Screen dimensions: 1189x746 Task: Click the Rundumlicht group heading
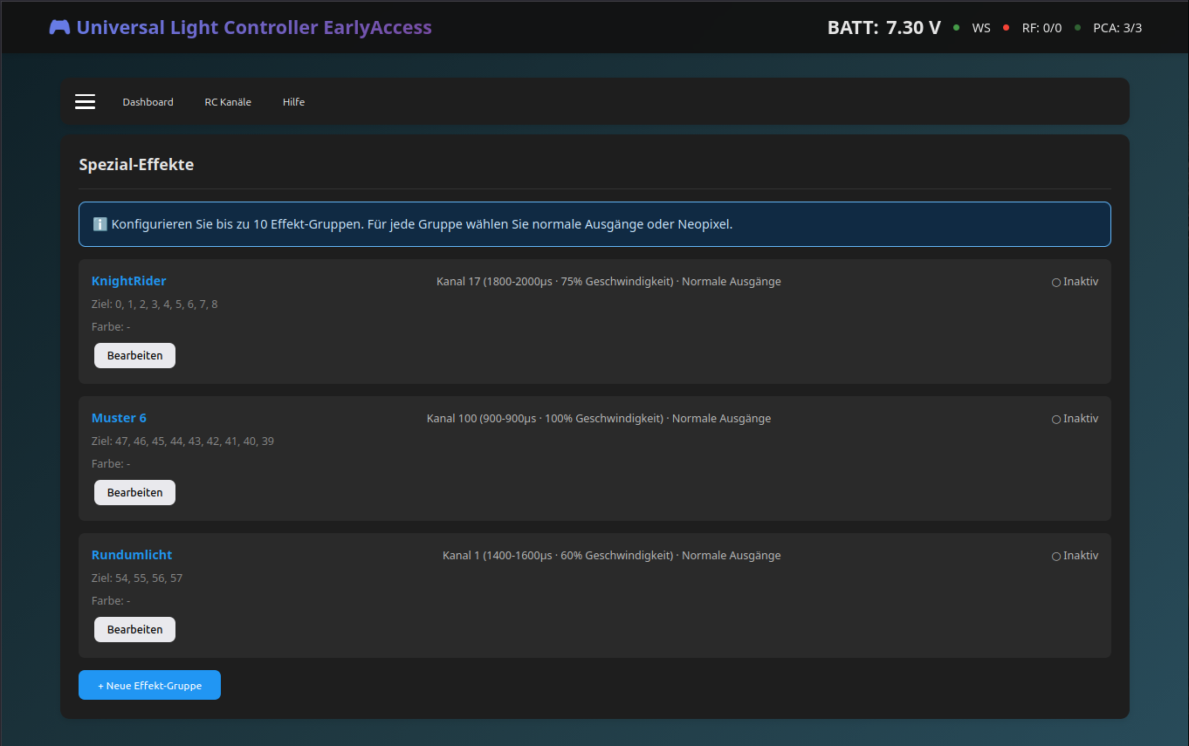[132, 555]
